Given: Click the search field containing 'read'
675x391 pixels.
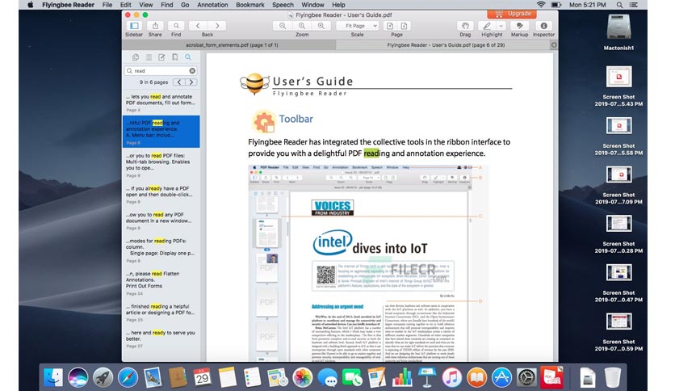Looking at the screenshot, I should 161,70.
